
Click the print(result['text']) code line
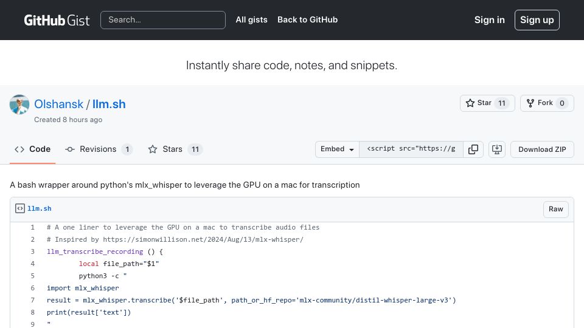(x=89, y=312)
